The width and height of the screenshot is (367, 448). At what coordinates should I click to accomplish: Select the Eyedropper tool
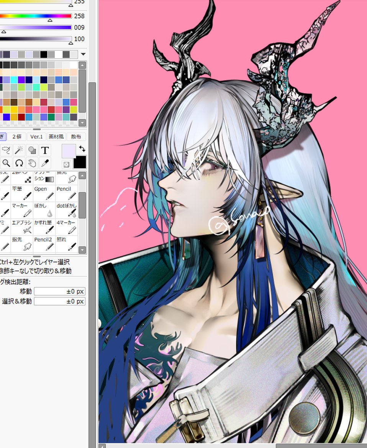[45, 163]
